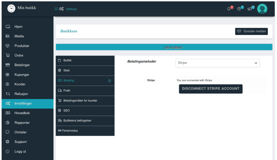Click Disconnect Stripe Account button
The width and height of the screenshot is (277, 160).
[210, 89]
